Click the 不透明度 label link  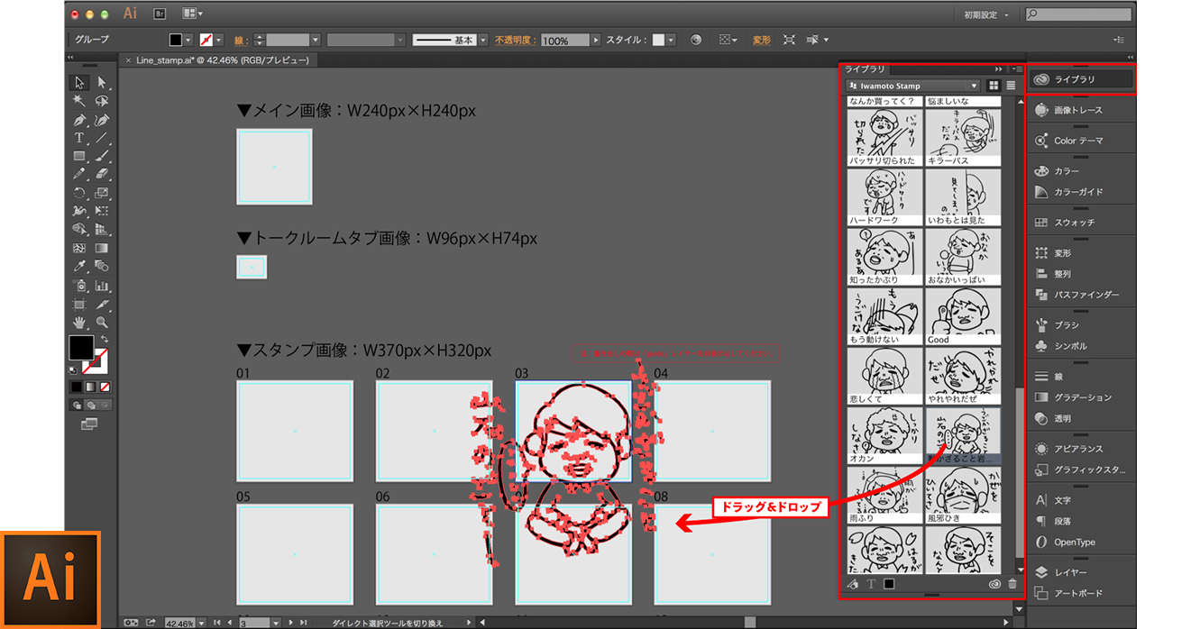516,41
